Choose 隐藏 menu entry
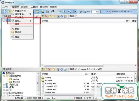Viewport: 139px width, 101px height. (22, 37)
